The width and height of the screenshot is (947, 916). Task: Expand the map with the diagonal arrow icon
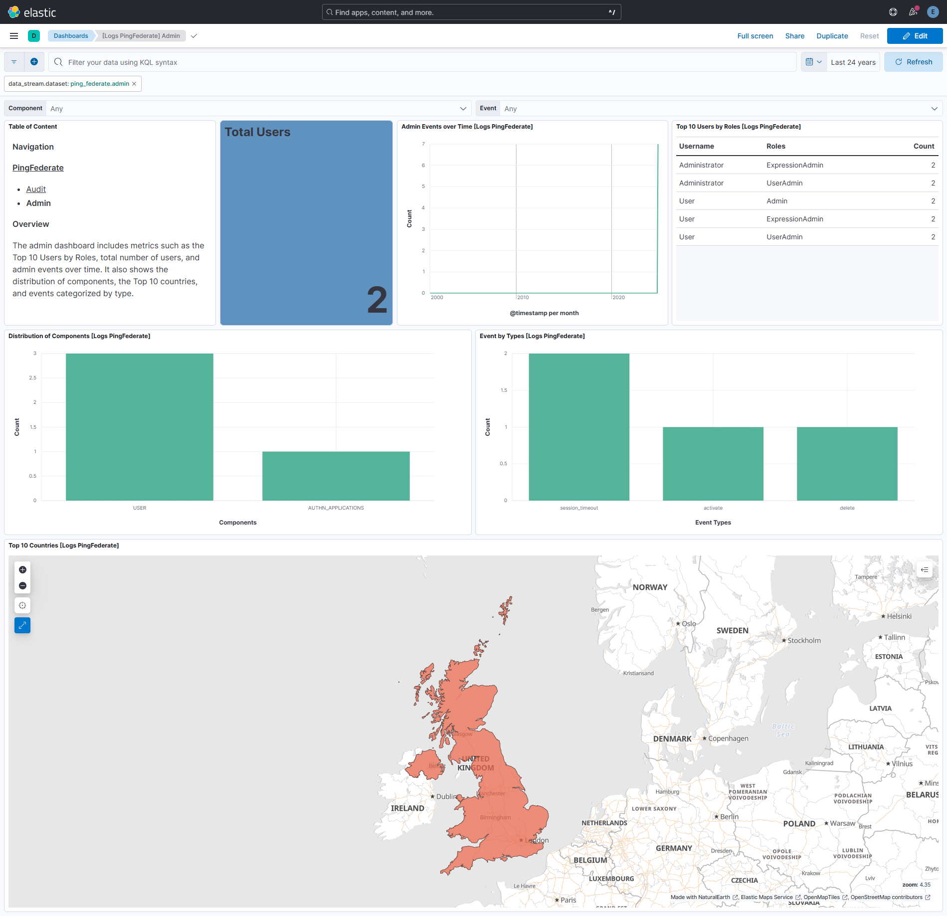[x=22, y=625]
